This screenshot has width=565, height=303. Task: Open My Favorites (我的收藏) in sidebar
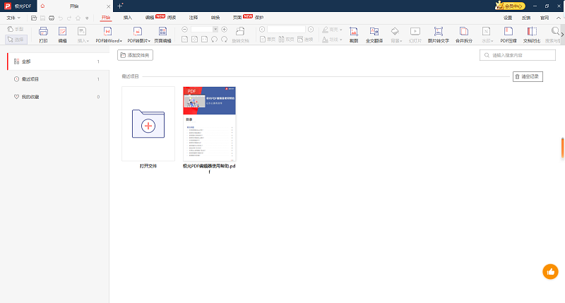(58, 97)
